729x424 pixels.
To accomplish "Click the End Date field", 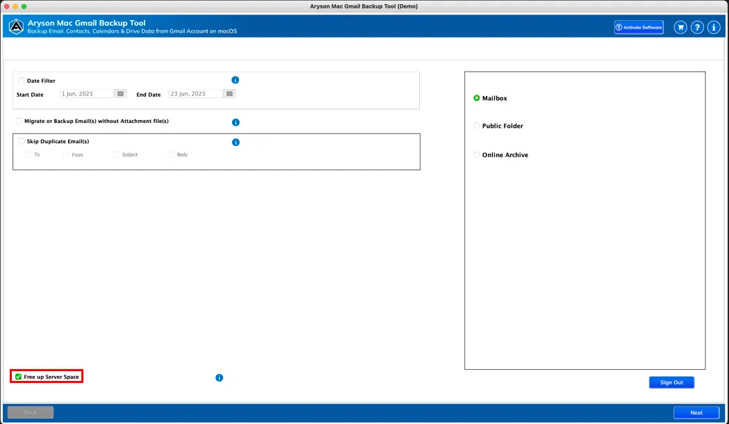I will [196, 94].
